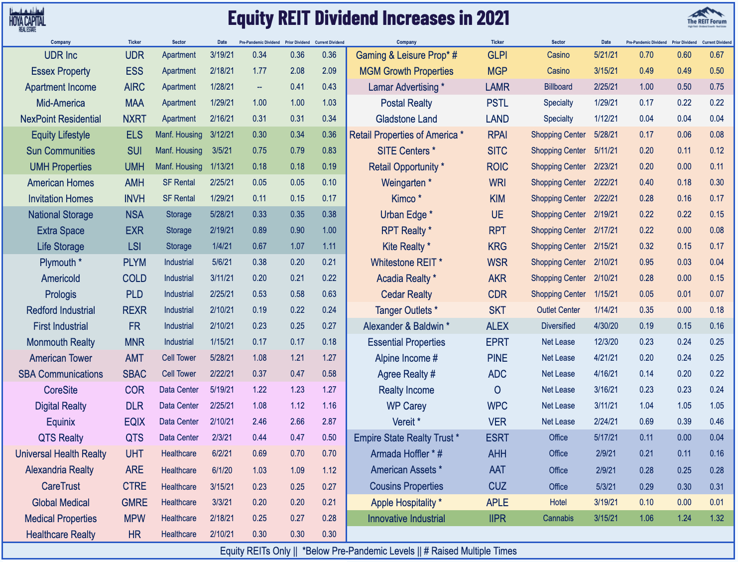Image resolution: width=738 pixels, height=562 pixels.
Task: Select Whitestone REIT's pre-pandemic dividend 0.95
Action: [646, 262]
